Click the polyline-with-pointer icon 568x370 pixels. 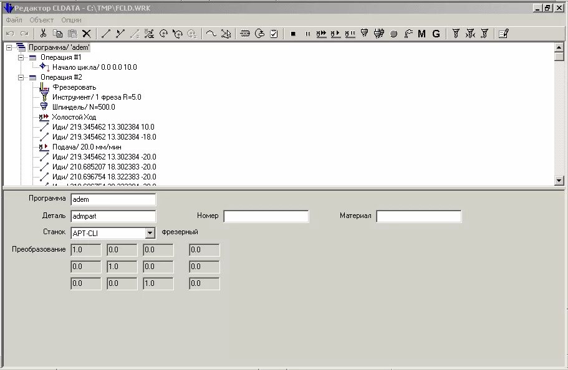pos(226,34)
